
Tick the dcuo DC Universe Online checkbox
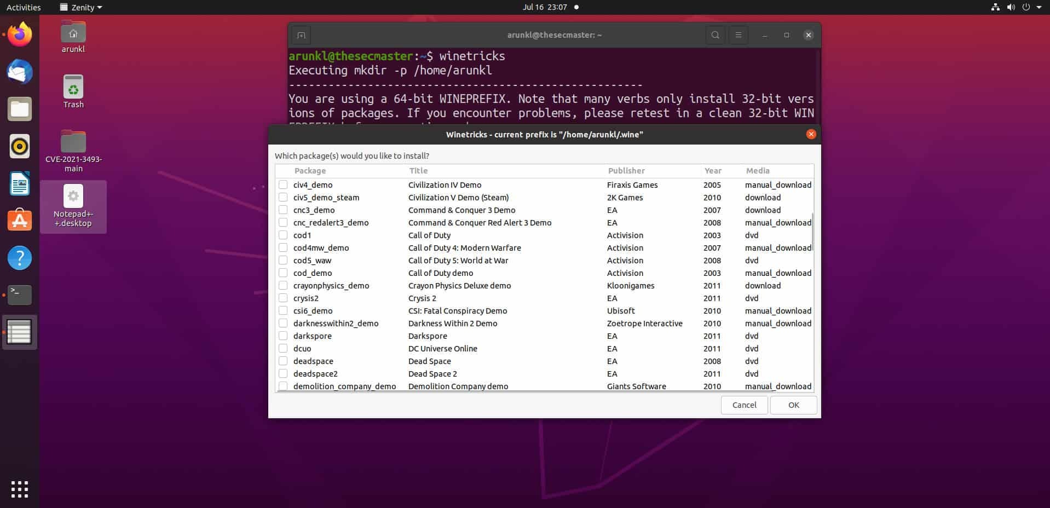283,348
